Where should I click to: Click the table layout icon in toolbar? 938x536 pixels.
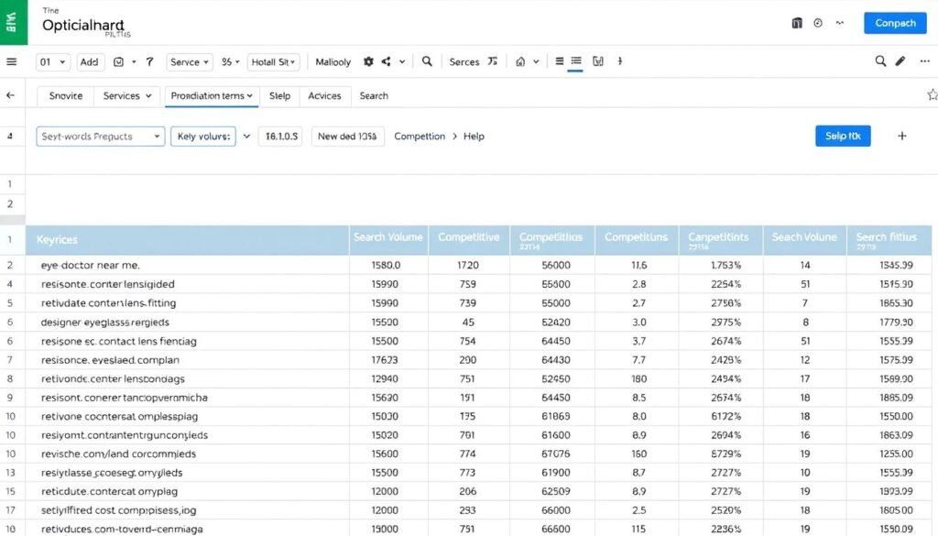tap(597, 61)
